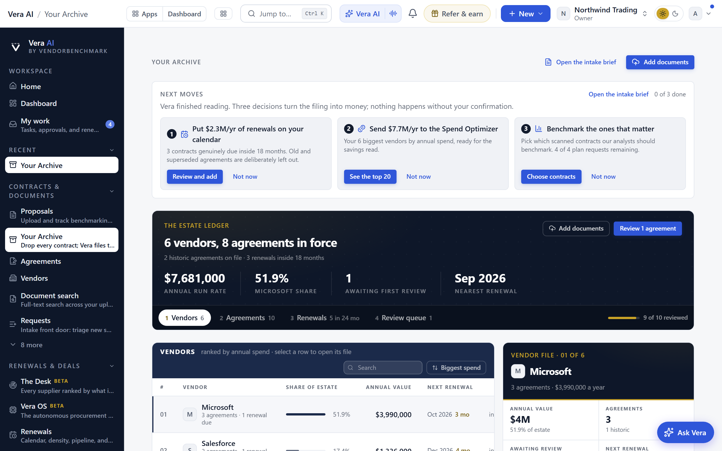Switch to light theme sun icon

point(662,14)
